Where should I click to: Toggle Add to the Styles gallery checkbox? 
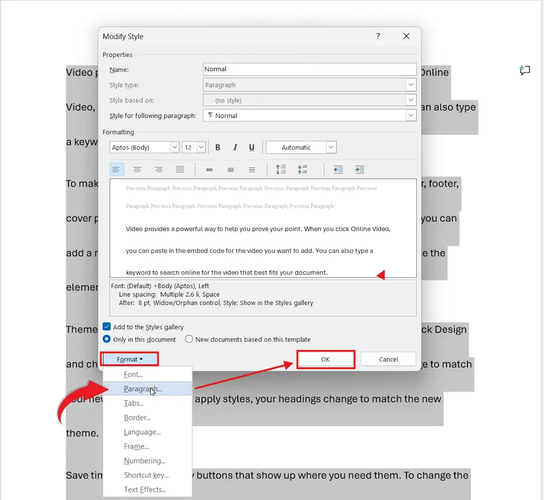point(106,327)
